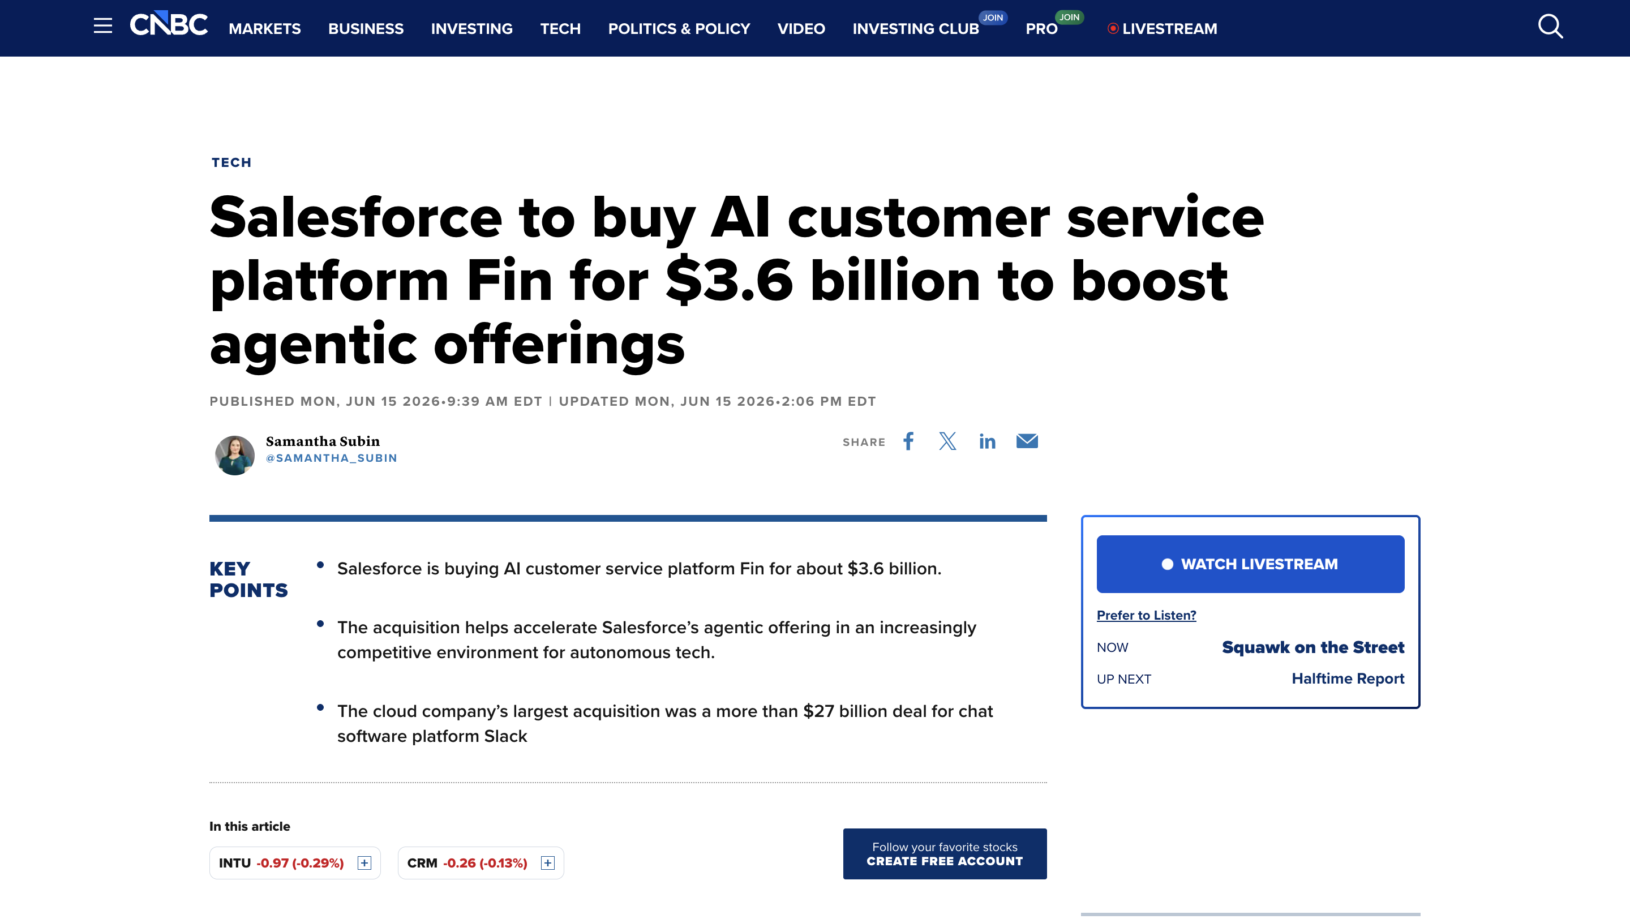Click the KEY POINTS heading
The image size is (1630, 919).
tap(248, 579)
